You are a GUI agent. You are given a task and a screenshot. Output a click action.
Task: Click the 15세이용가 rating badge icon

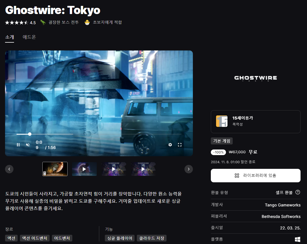[x=222, y=121]
